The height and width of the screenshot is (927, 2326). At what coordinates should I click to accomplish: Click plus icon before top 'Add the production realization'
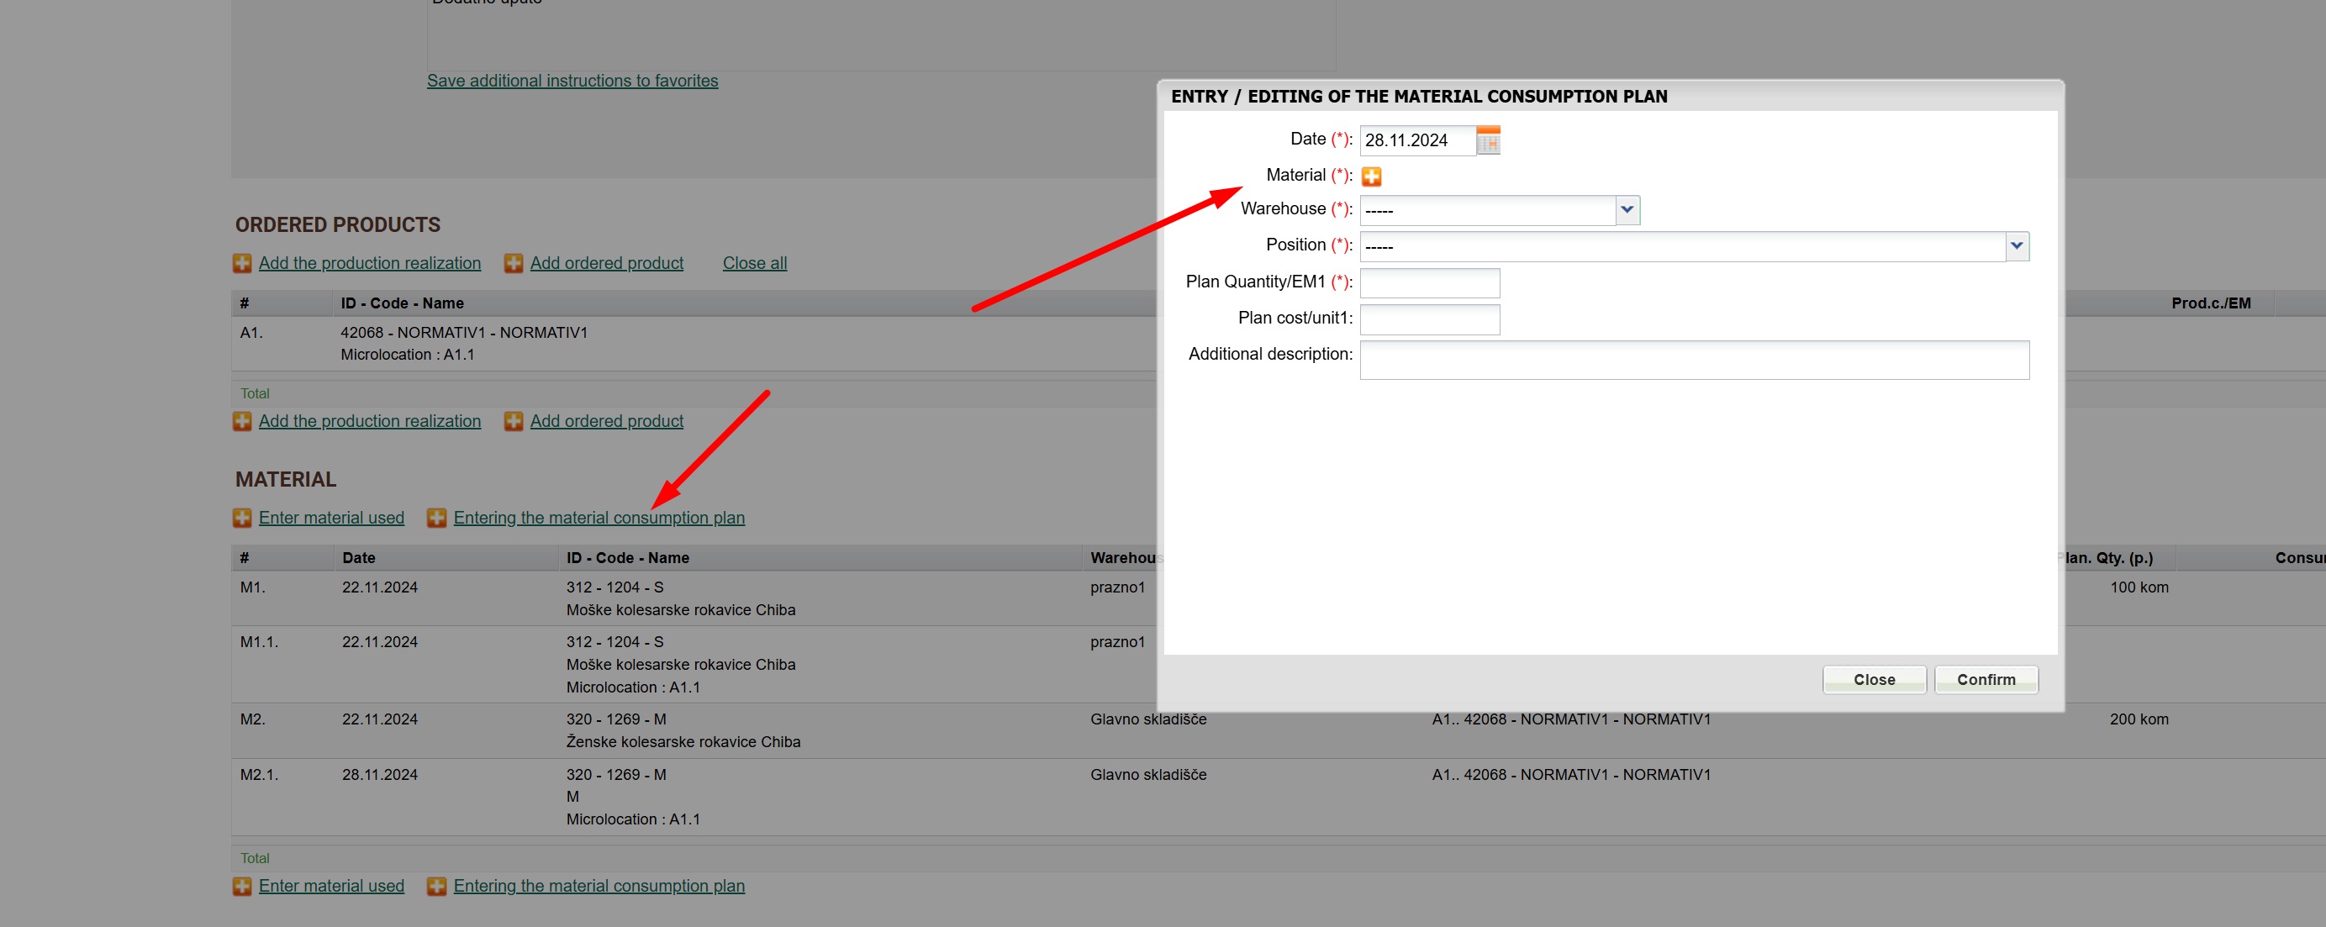(242, 263)
